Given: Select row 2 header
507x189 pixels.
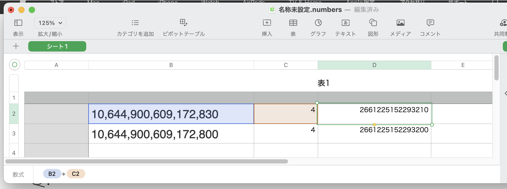Looking at the screenshot, I should click(x=14, y=114).
